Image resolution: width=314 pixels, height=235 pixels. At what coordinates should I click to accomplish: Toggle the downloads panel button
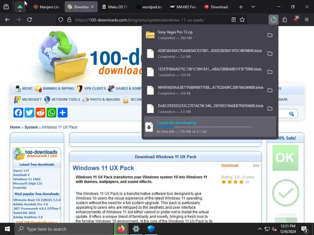273,20
